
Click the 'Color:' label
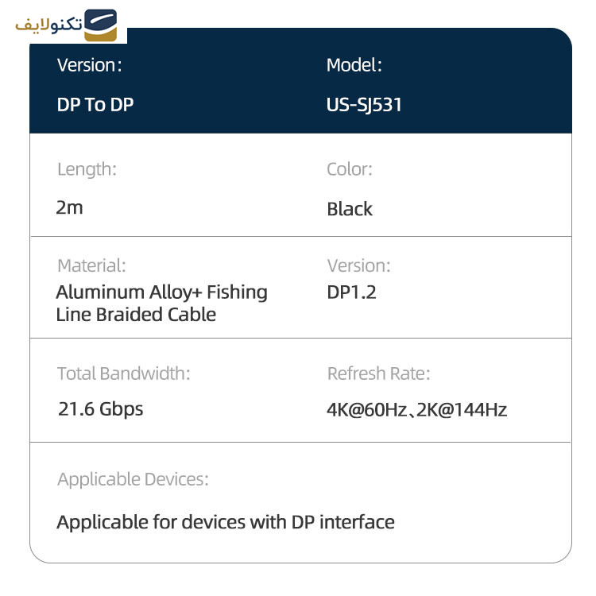coord(350,169)
